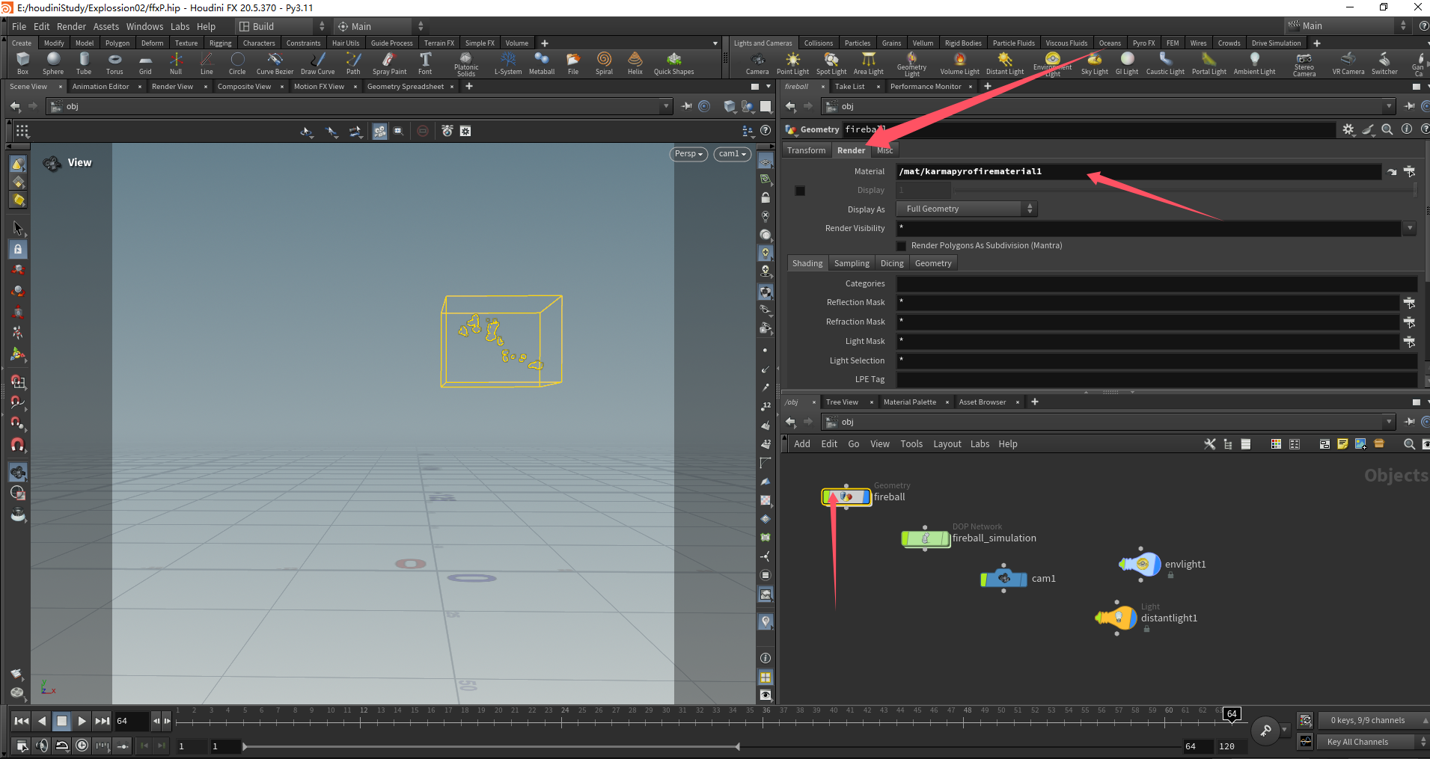This screenshot has width=1430, height=759.
Task: Open the Windows menu
Action: click(144, 26)
